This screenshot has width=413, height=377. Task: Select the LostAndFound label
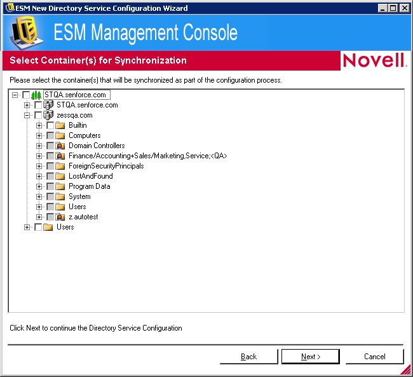point(91,176)
